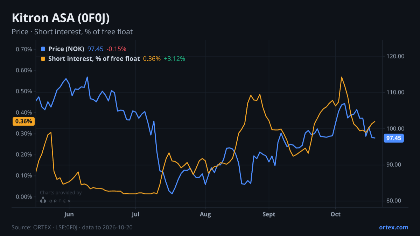This screenshot has width=420, height=236.
Task: Open the ortex.com link
Action: coord(393,227)
